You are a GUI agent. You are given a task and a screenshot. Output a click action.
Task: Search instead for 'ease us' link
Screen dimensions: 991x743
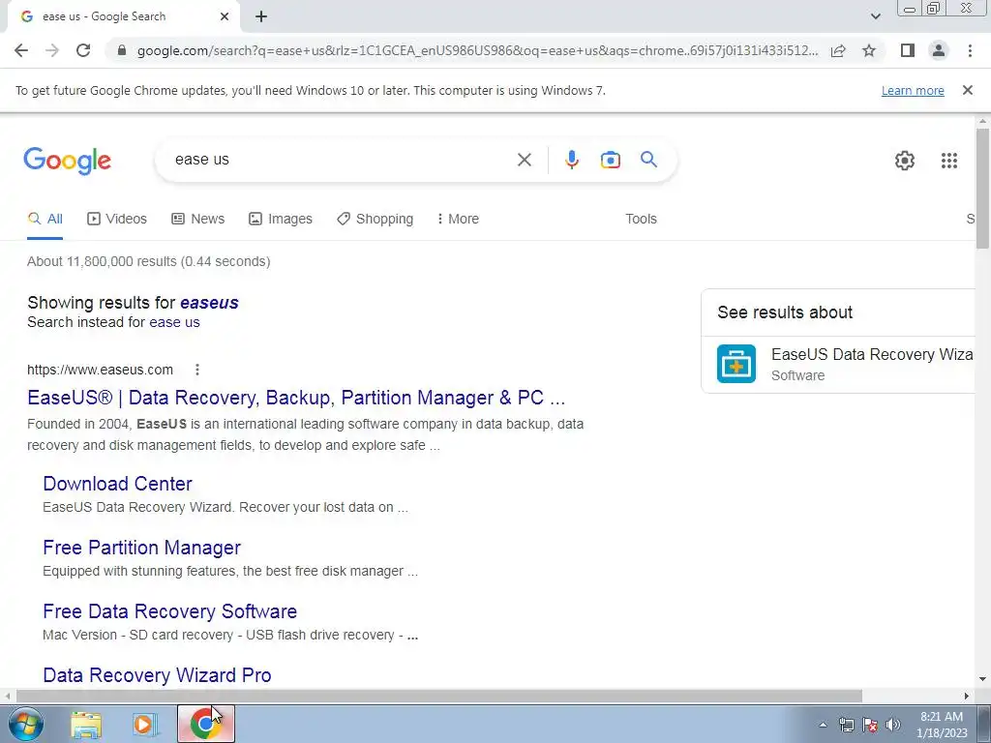click(174, 322)
